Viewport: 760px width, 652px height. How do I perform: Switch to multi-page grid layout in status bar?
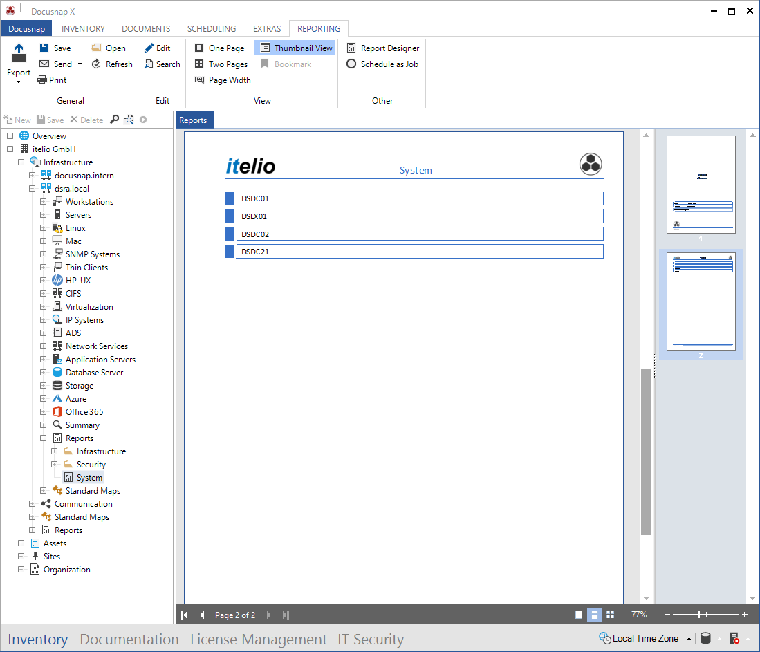(610, 615)
